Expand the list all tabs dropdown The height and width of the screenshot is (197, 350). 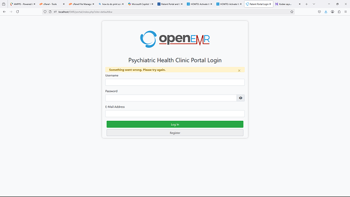click(x=314, y=4)
